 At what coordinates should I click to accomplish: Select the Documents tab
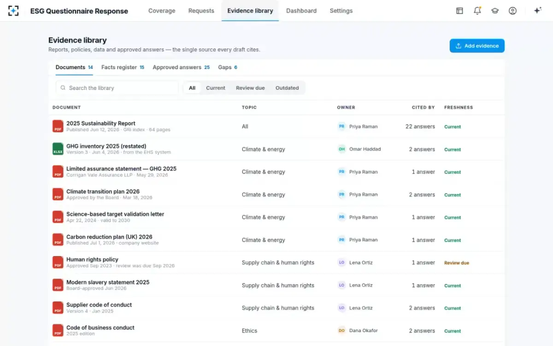tap(74, 67)
